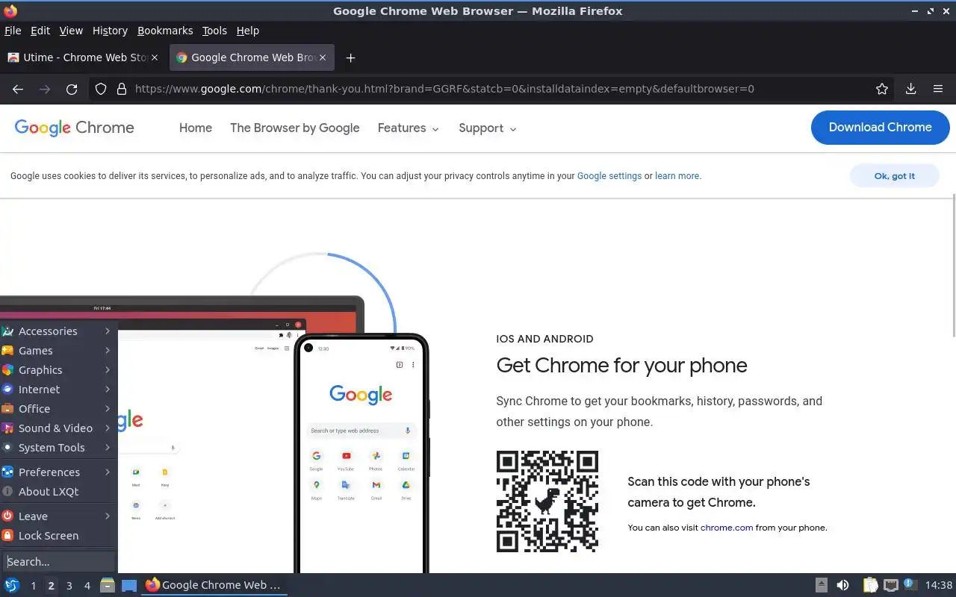Image resolution: width=956 pixels, height=597 pixels.
Task: Switch to the Utime Chrome Web Store tab
Action: [x=83, y=57]
